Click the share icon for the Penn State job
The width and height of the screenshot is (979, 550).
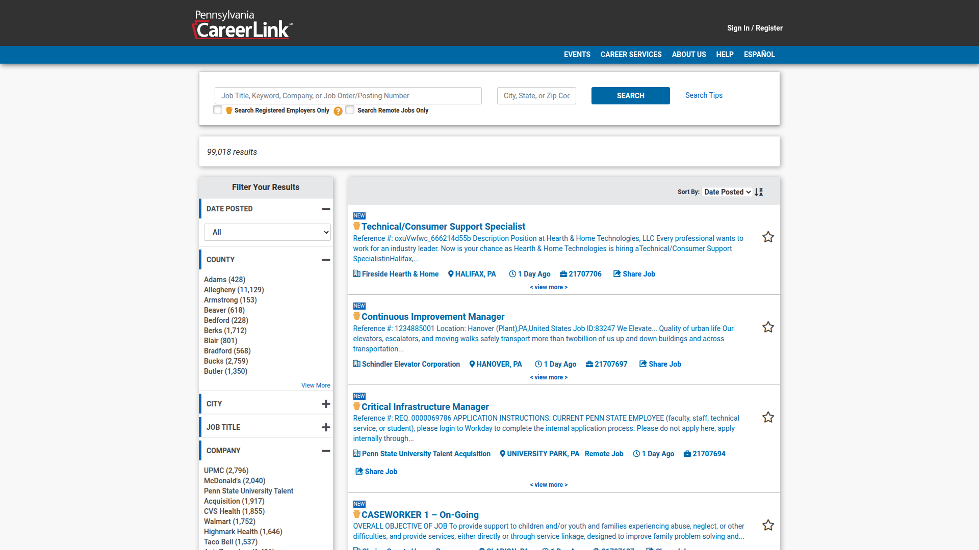359,472
